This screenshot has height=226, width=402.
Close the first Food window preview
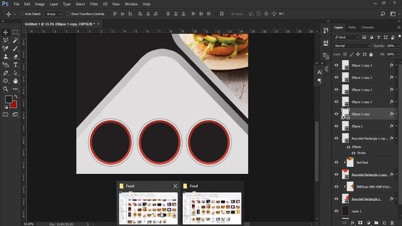pyautogui.click(x=175, y=186)
